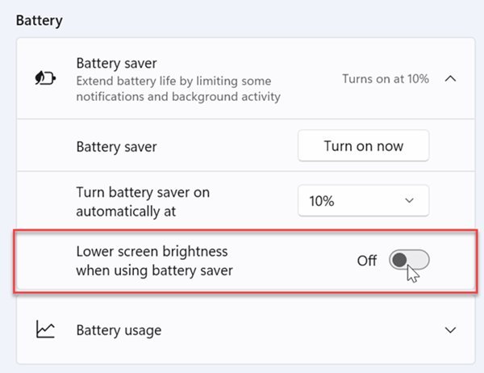Click the Turn on now button
Viewport: 484px width, 373px height.
click(x=363, y=145)
